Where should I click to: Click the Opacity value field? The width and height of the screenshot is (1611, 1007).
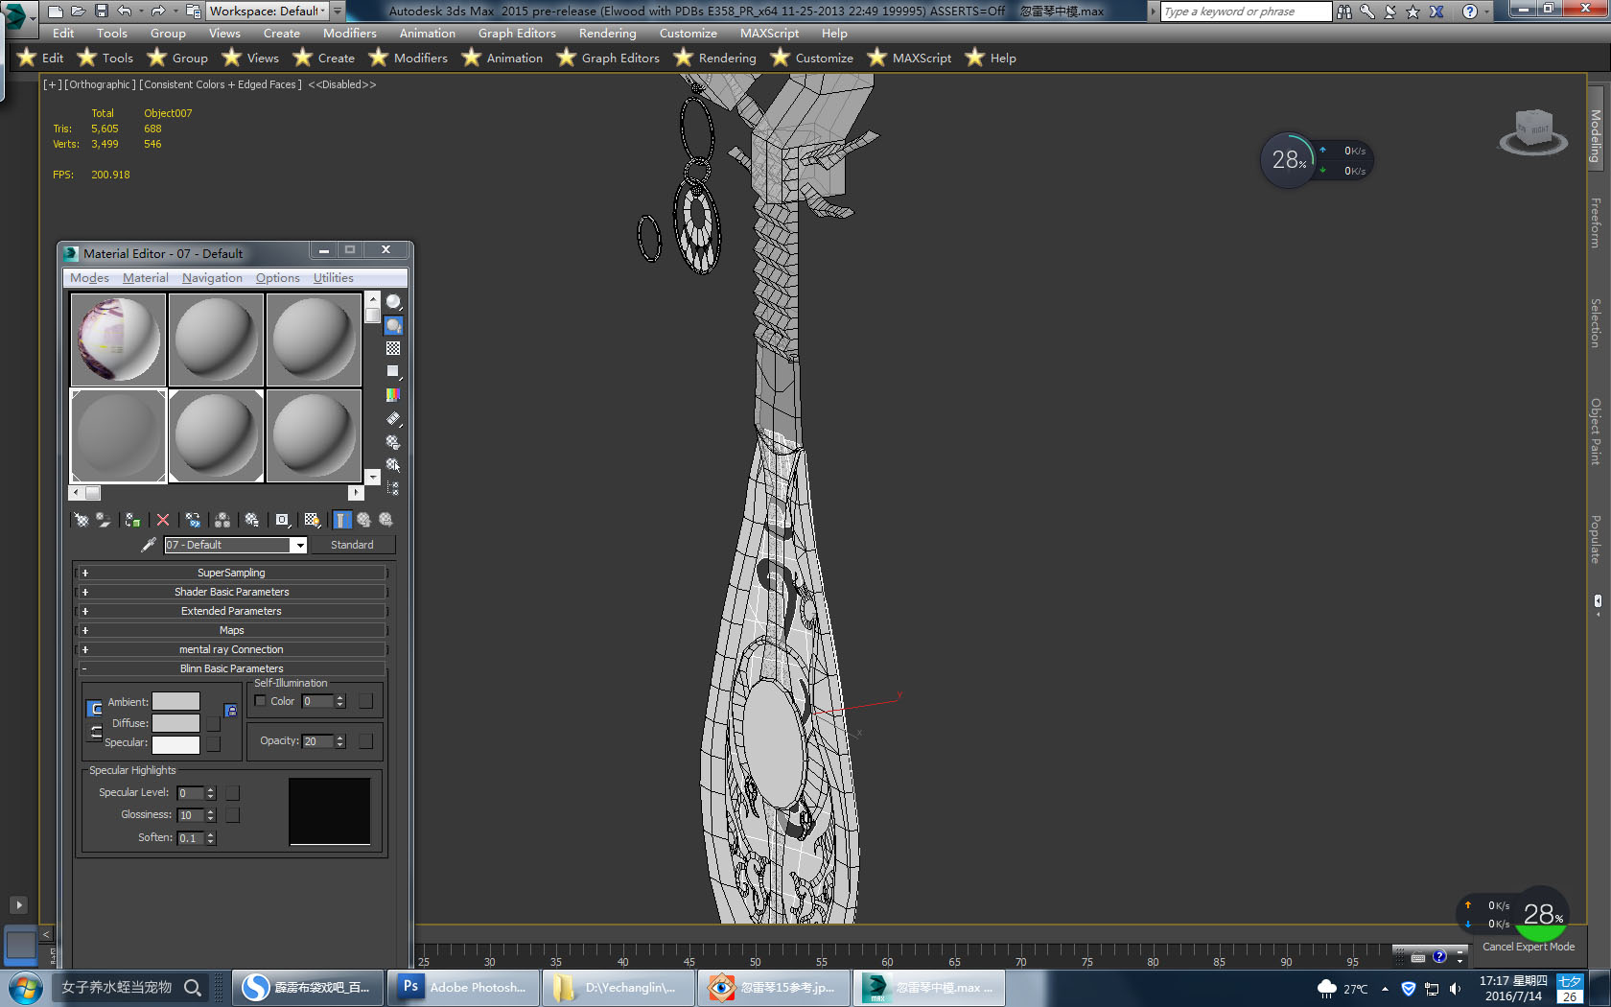(x=317, y=741)
